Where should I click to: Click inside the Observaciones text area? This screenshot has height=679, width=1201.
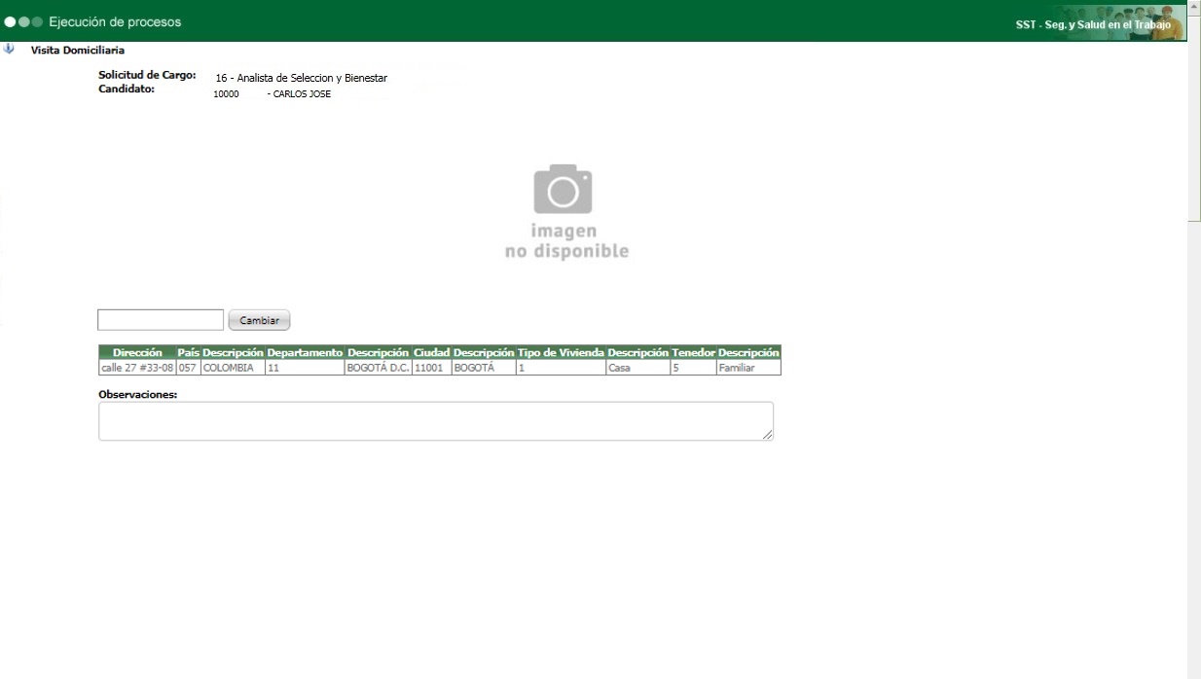coord(436,421)
